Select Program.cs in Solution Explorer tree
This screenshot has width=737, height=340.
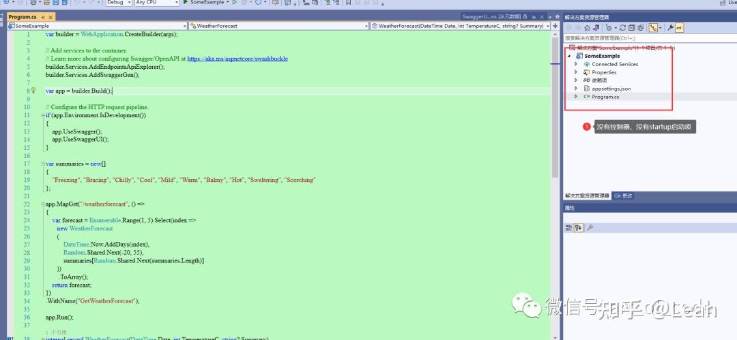pyautogui.click(x=605, y=97)
